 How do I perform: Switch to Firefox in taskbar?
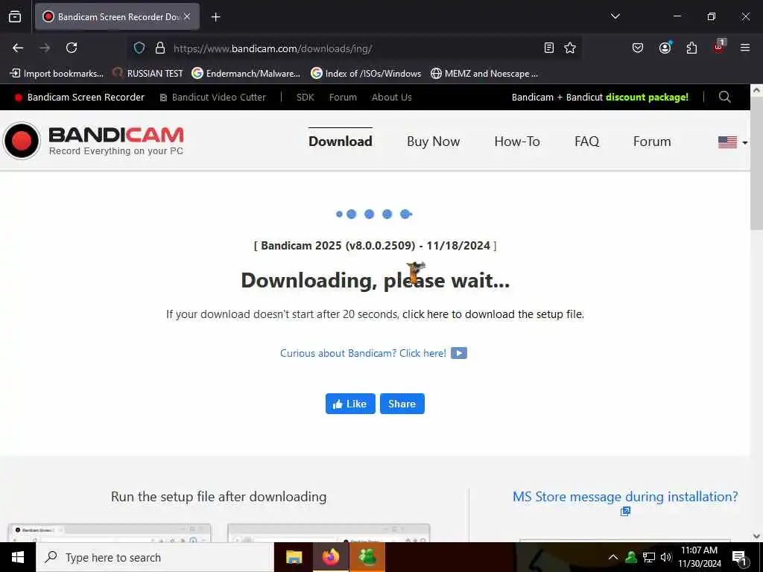(330, 557)
